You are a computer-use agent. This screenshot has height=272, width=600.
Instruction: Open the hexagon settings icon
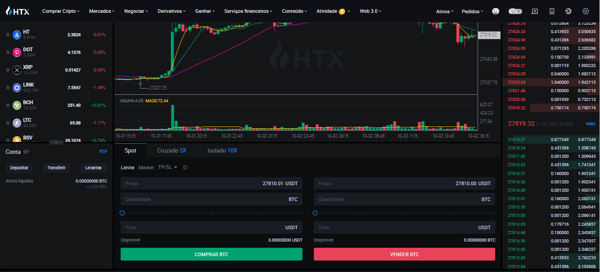click(x=585, y=11)
